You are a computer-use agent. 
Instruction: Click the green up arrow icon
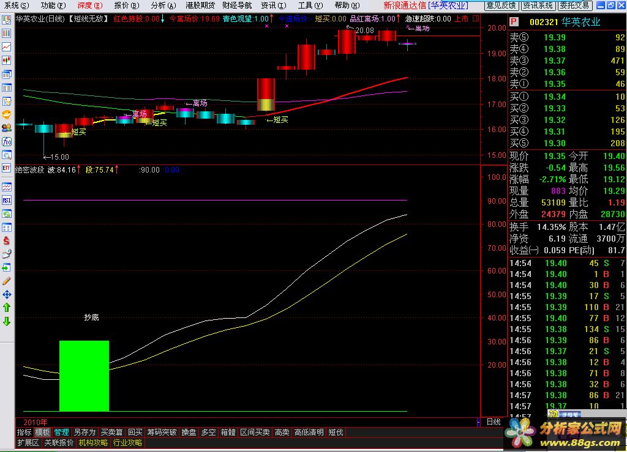click(6, 308)
